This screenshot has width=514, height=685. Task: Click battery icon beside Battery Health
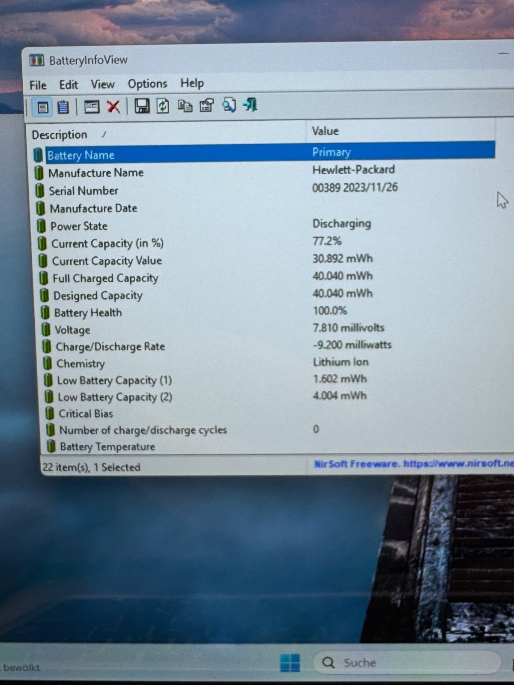[45, 313]
